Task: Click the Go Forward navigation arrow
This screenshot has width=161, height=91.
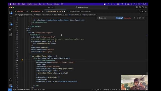Action: pyautogui.click(x=52, y=7)
